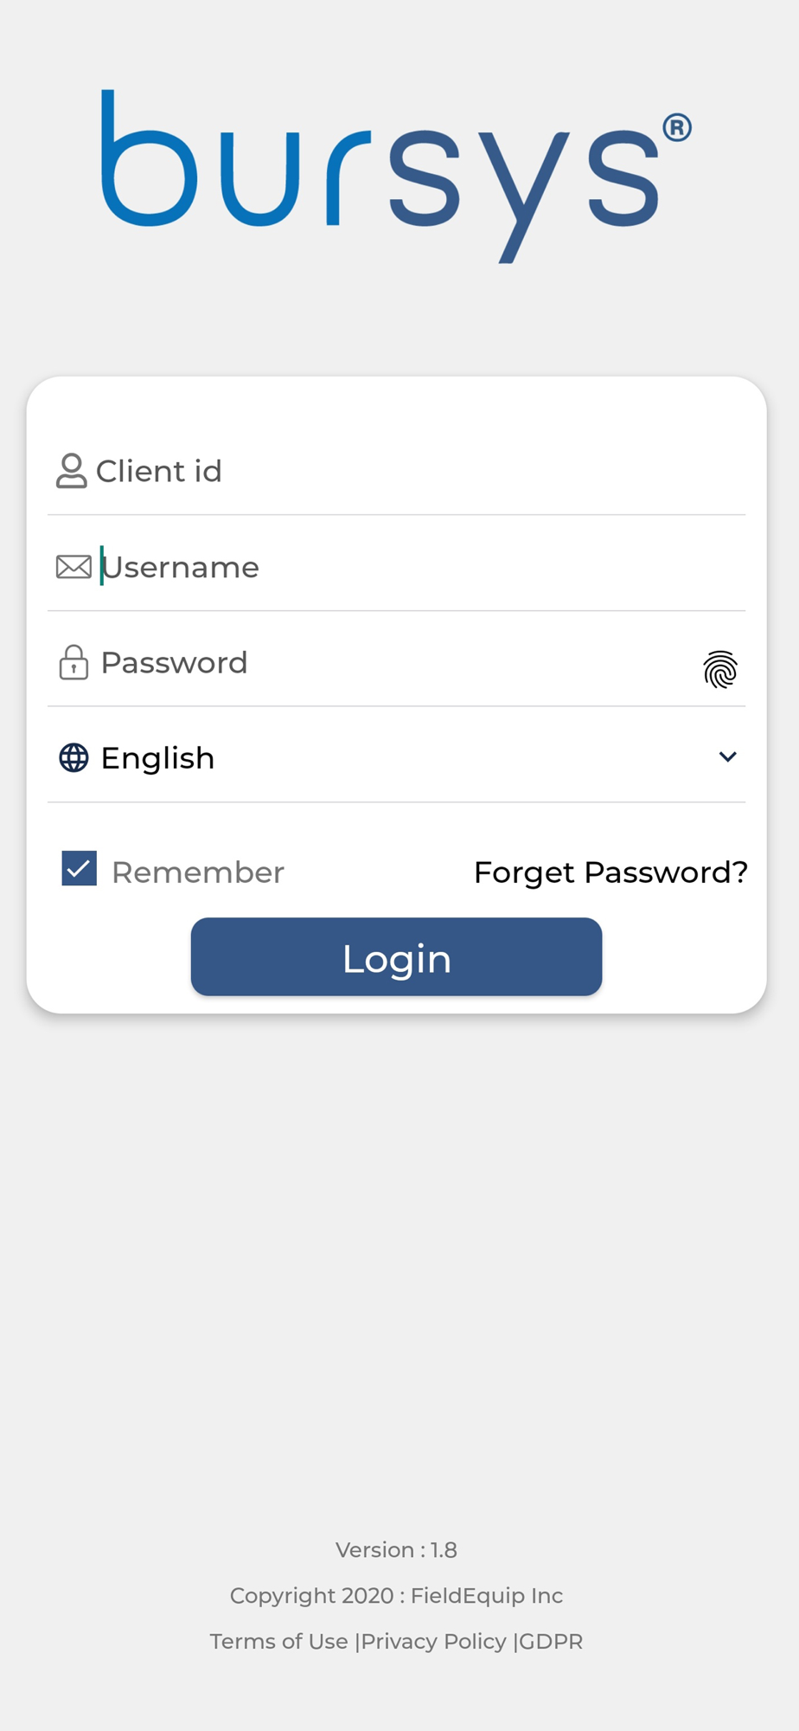Click the padlock icon beside Password
The width and height of the screenshot is (799, 1731).
pyautogui.click(x=74, y=663)
